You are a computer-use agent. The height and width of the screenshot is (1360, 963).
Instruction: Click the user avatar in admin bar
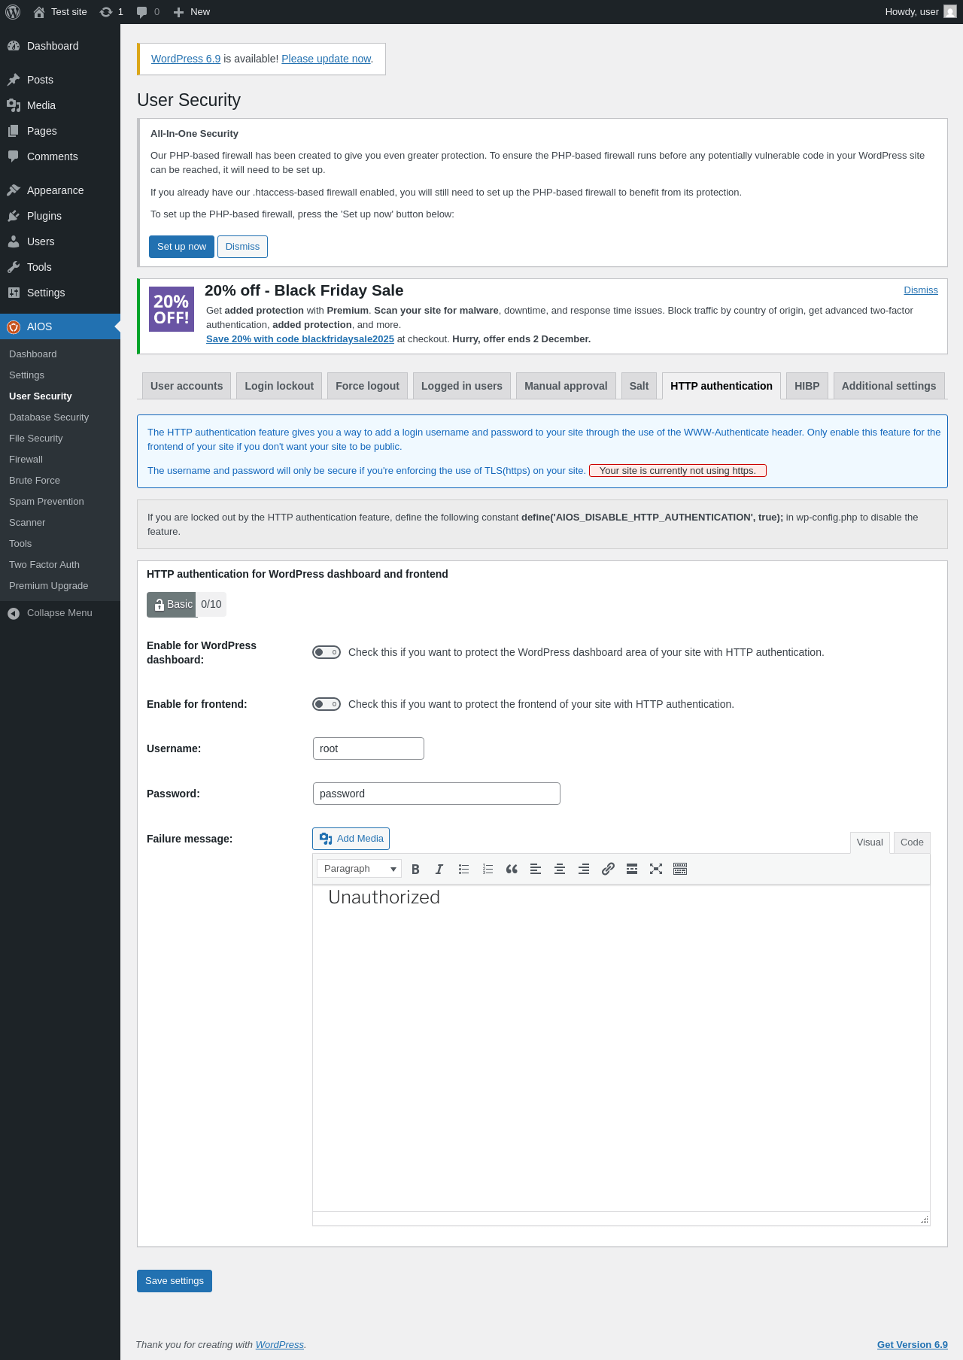pyautogui.click(x=950, y=12)
